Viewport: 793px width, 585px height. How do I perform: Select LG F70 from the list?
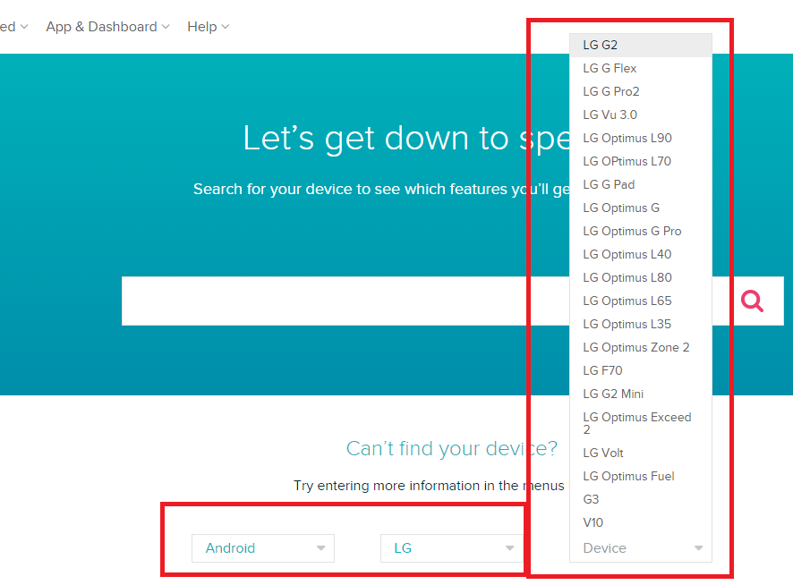(x=641, y=370)
